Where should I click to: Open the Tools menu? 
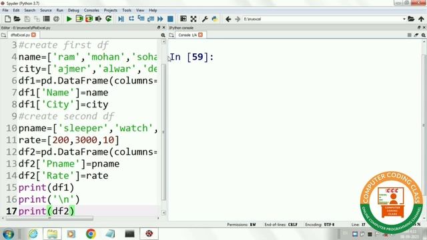[x=127, y=11]
